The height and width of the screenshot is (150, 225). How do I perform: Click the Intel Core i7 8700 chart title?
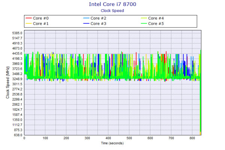tap(112, 4)
